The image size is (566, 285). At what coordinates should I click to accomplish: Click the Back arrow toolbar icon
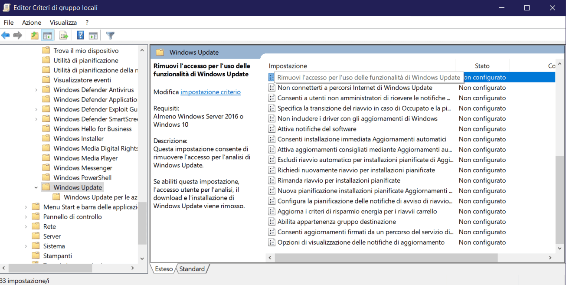tap(5, 35)
